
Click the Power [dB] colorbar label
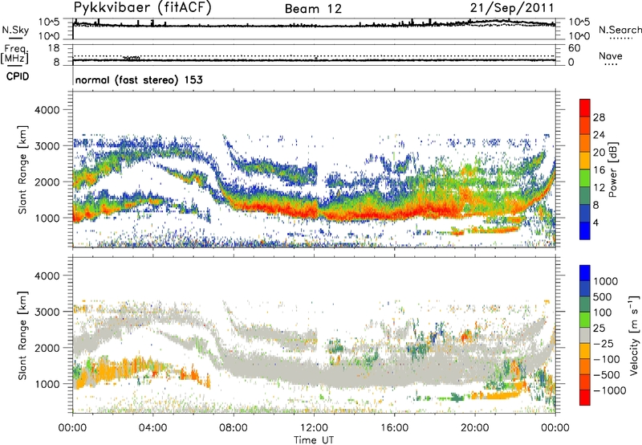(612, 169)
